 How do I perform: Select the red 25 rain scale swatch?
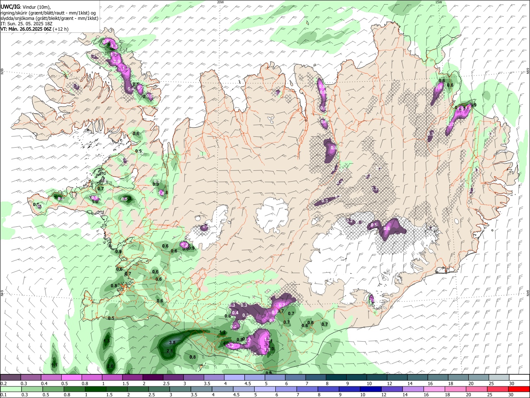[x=499, y=389]
